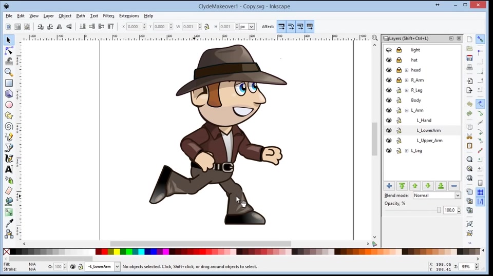Activate the Text tool

pos(9,169)
